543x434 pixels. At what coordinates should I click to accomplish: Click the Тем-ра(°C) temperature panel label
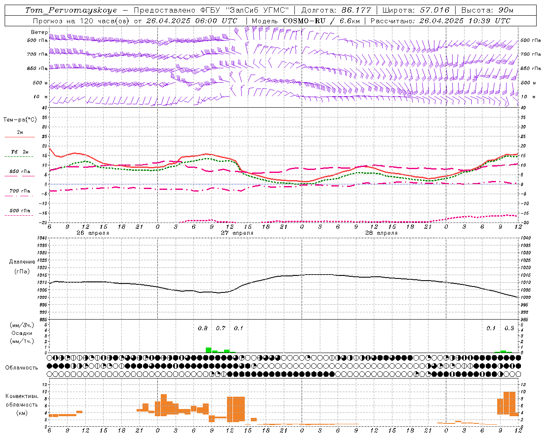20,120
